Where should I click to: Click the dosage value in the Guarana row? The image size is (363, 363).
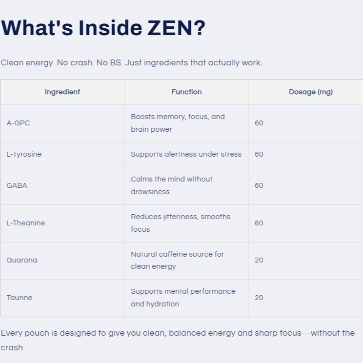tap(259, 261)
